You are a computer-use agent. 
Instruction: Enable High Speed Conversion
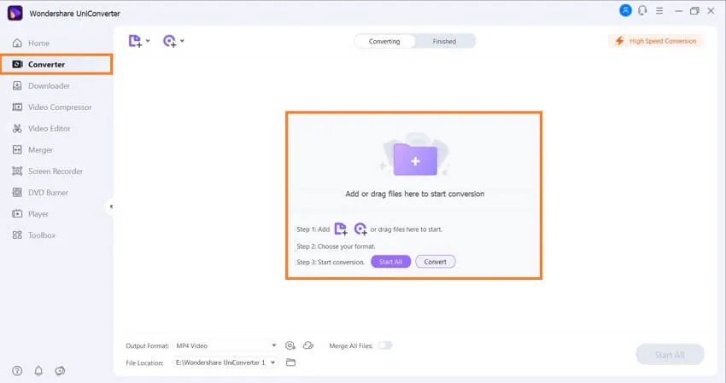(x=656, y=41)
